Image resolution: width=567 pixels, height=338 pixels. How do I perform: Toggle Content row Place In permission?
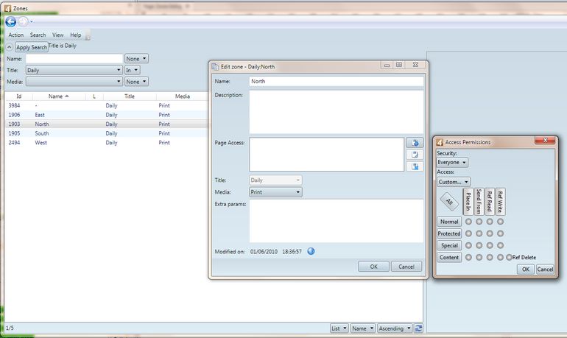pyautogui.click(x=468, y=258)
